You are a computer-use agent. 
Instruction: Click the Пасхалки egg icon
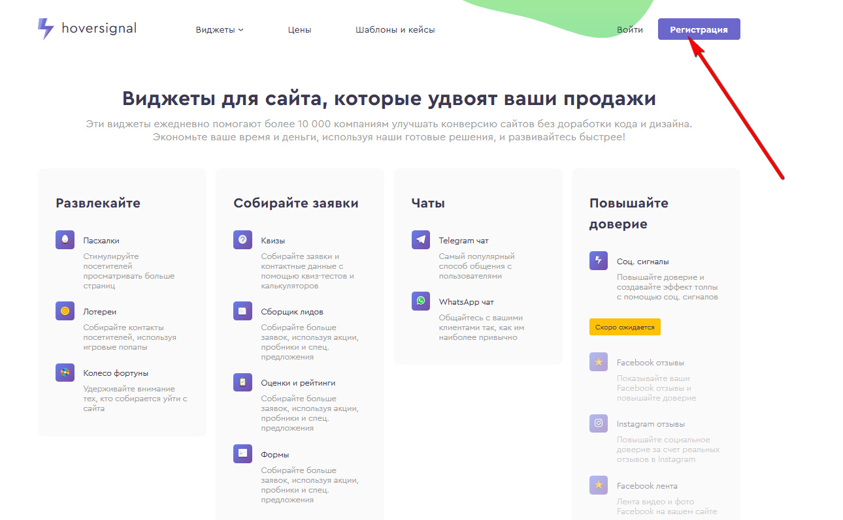point(65,240)
